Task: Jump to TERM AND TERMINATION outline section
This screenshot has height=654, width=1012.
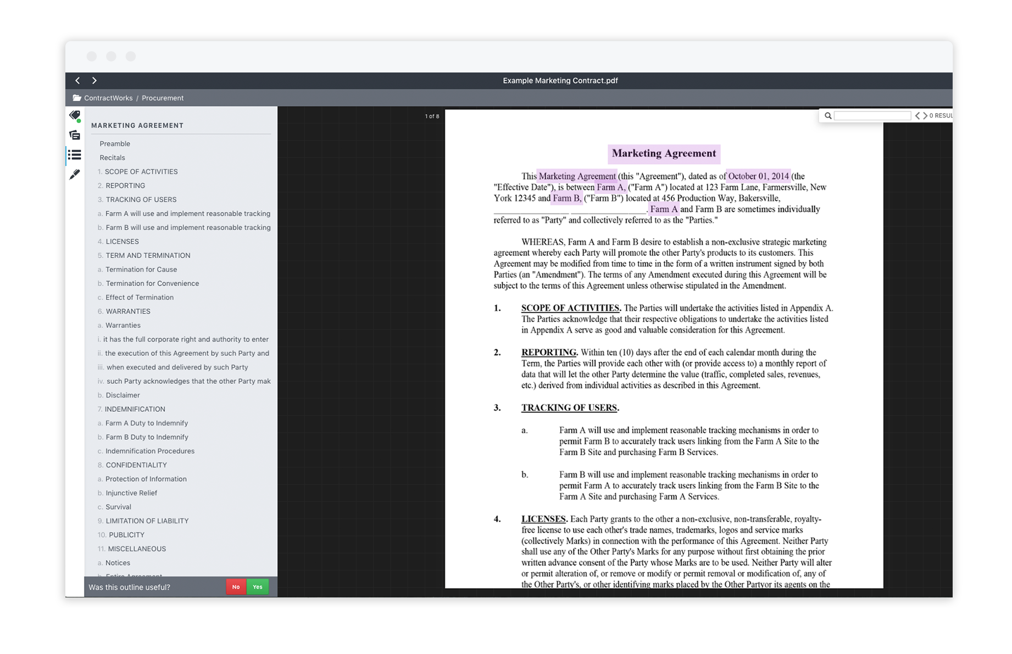Action: coord(148,255)
